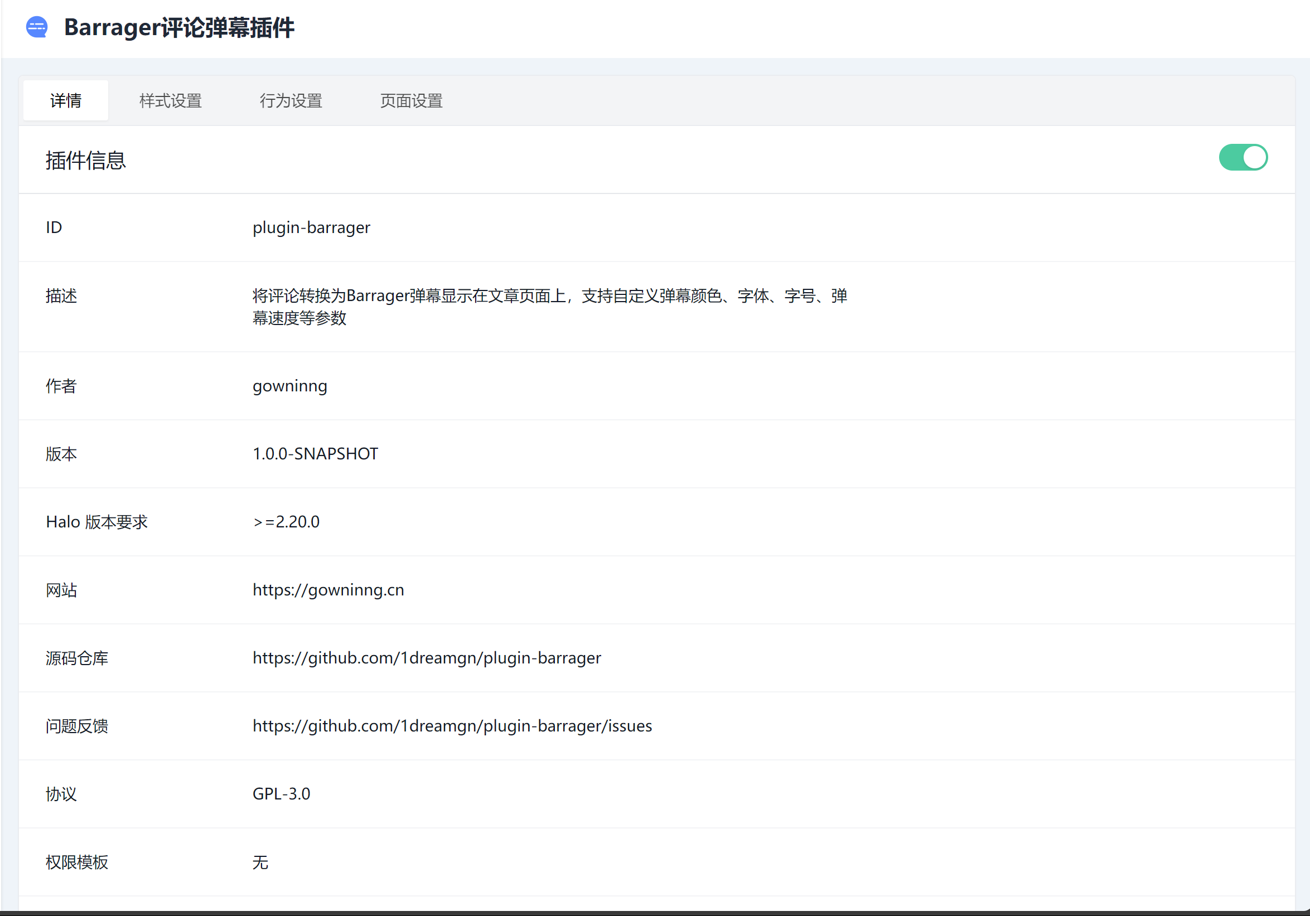Open the 行为设置 tab

point(291,101)
